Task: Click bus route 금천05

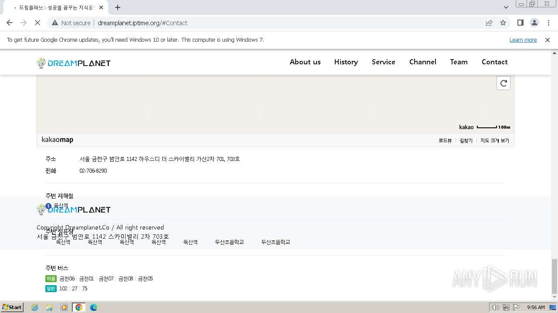Action: coord(145,278)
